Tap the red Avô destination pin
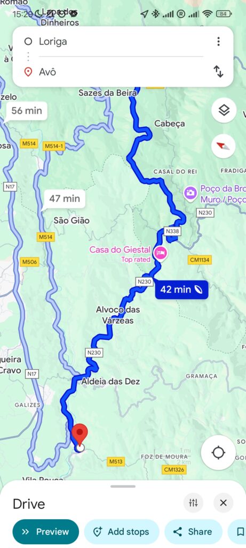Screen dimensions: 246x548 click(x=80, y=435)
